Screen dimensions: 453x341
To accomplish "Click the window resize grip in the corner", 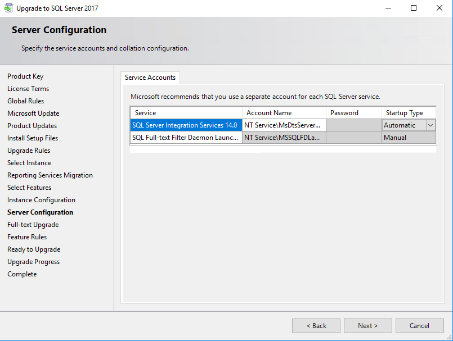I will coord(449,337).
